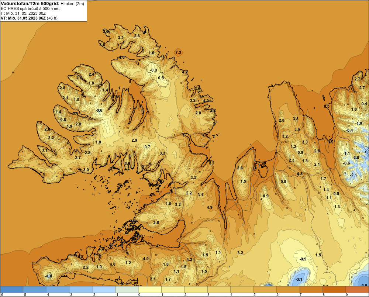
Task: Click the title text 'Veðurstofan/T2m 500grid: Hitakort (2m)'
Action: point(42,4)
